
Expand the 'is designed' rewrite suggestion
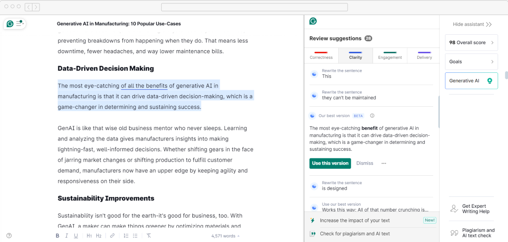pos(371,186)
